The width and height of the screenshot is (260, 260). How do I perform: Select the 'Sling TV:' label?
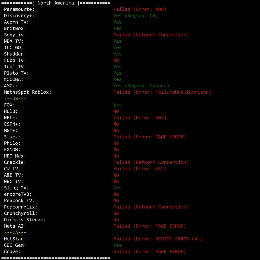16,188
